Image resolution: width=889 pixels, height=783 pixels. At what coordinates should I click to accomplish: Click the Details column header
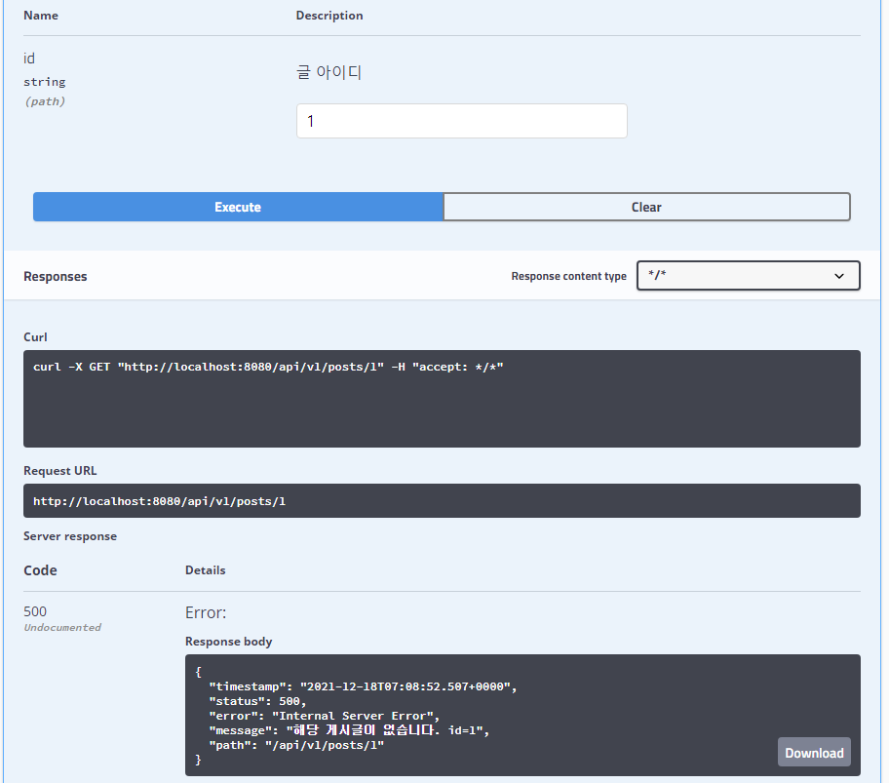tap(206, 569)
